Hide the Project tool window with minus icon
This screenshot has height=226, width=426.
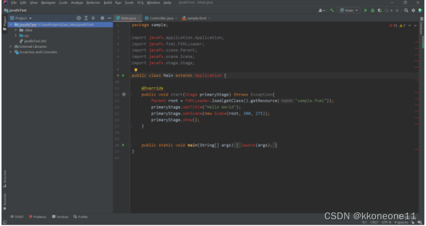110,18
